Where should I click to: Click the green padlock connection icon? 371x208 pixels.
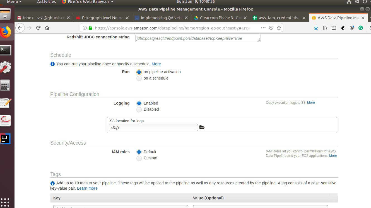(x=90, y=28)
